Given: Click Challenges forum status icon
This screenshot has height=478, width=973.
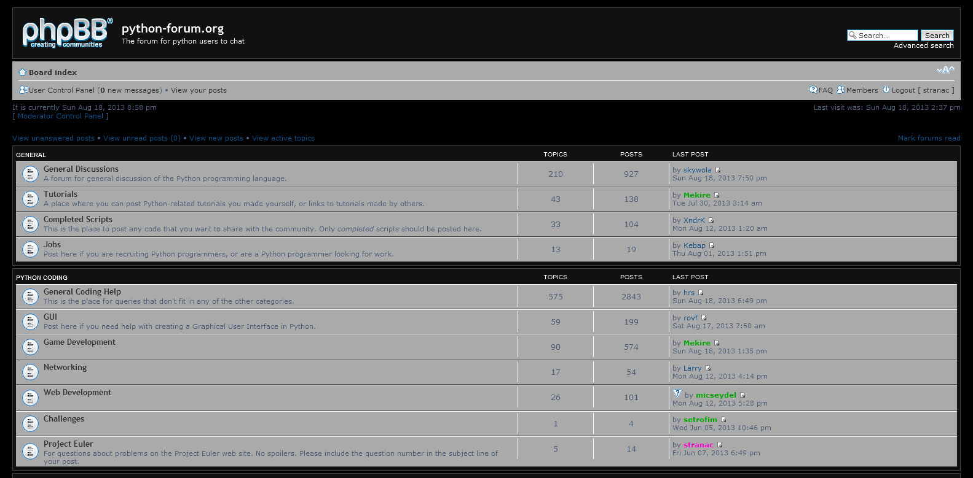Looking at the screenshot, I should tap(30, 424).
